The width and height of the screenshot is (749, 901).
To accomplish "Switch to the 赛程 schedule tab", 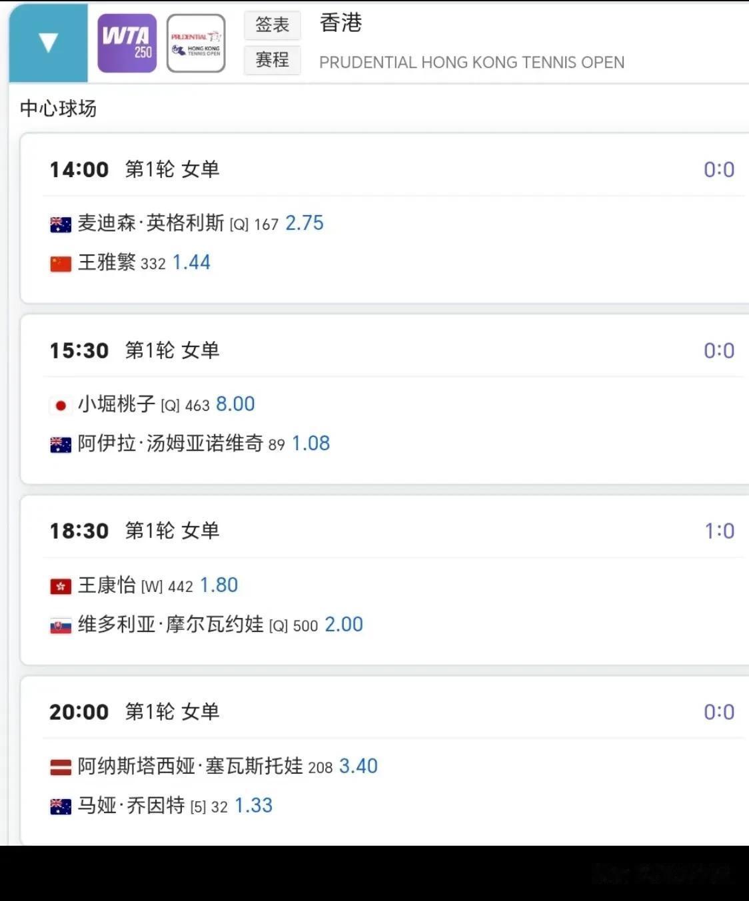I will 272,60.
